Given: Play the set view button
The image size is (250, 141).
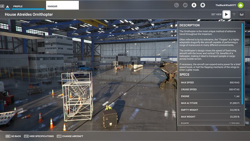Looking at the screenshot, I should (226, 15).
